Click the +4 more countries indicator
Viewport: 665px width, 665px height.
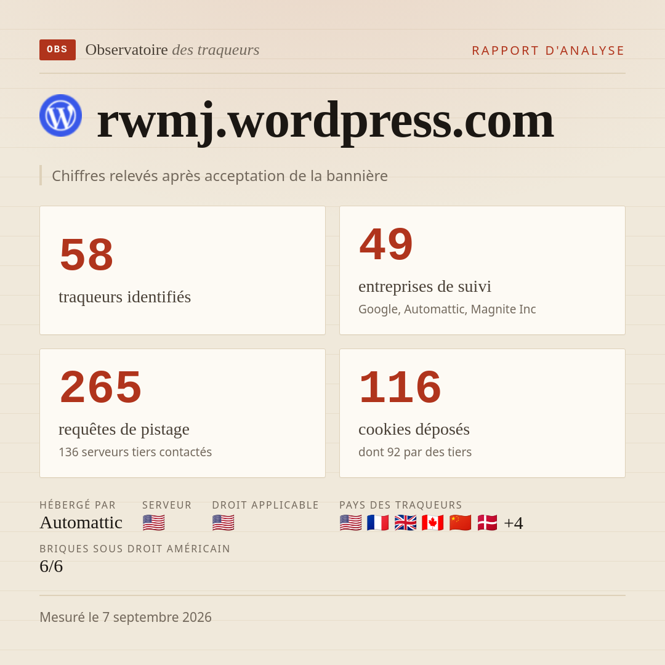pos(514,523)
